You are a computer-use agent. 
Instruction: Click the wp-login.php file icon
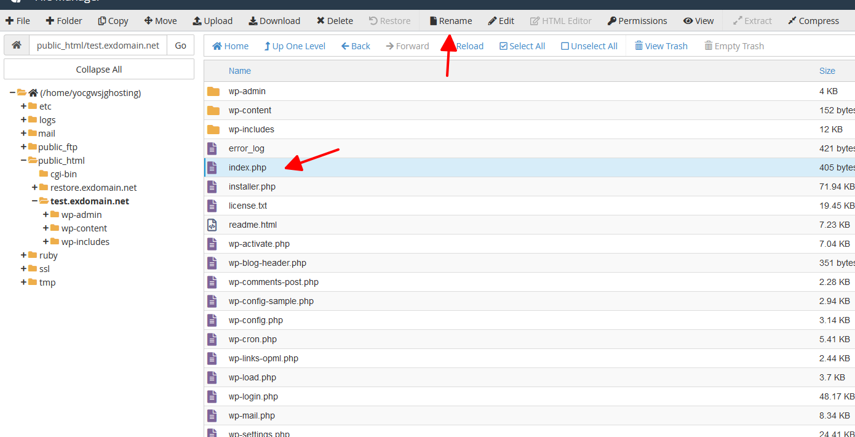point(212,396)
